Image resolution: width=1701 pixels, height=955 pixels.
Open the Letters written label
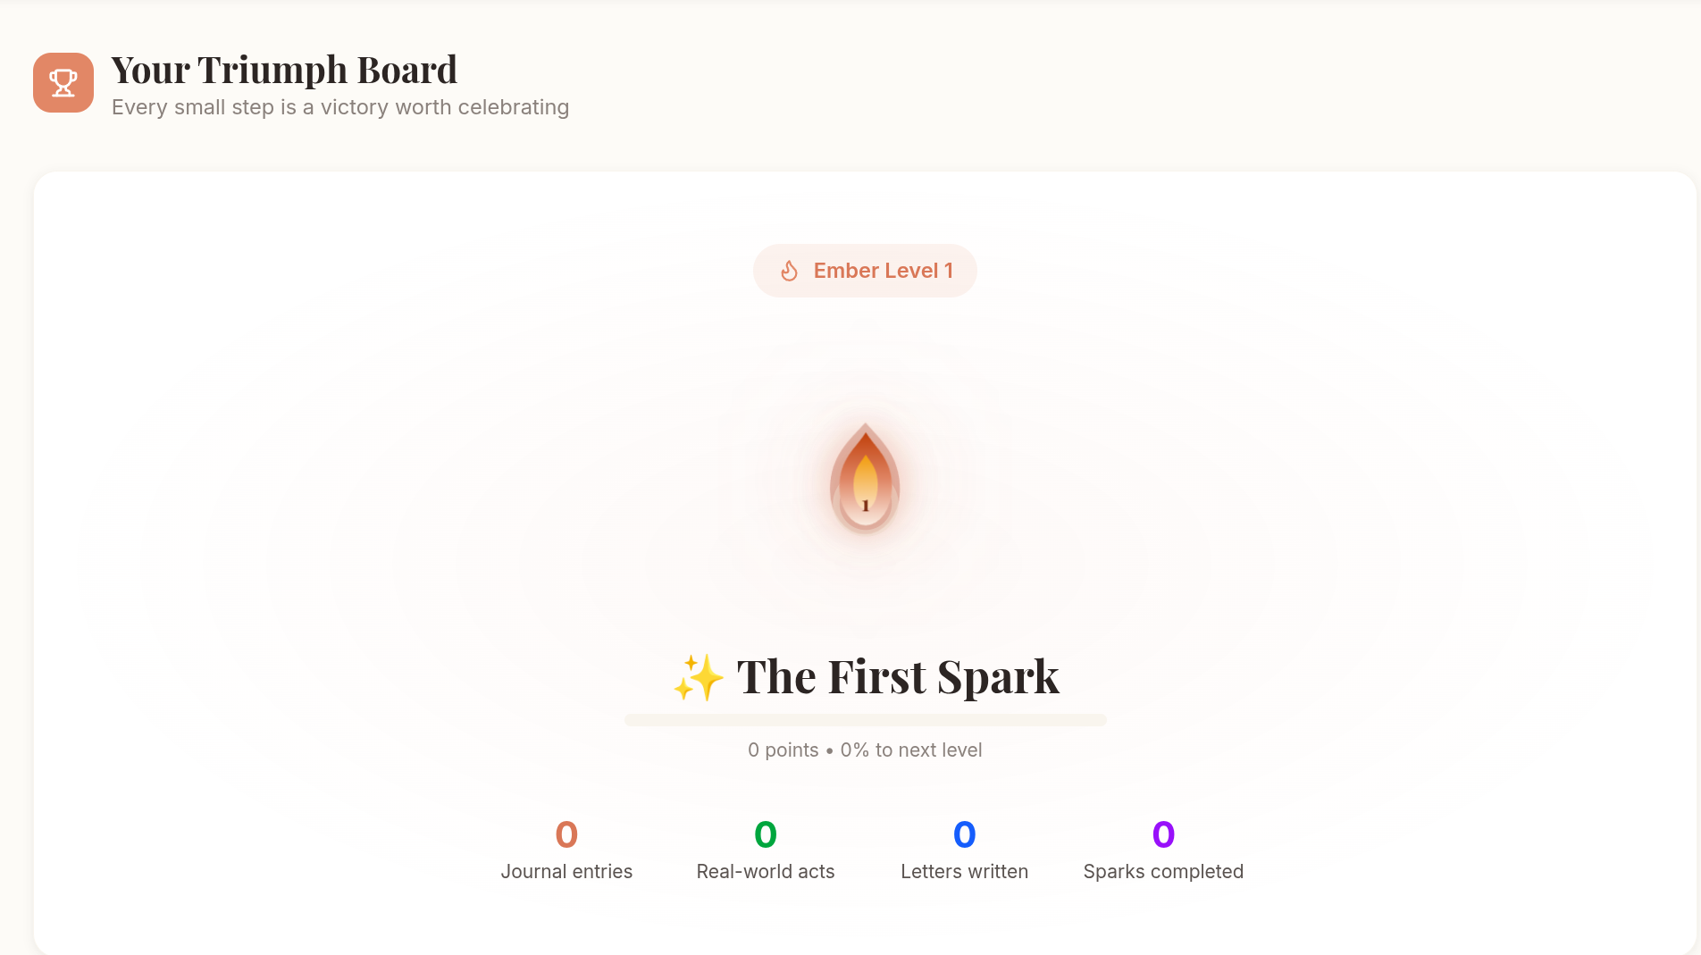(965, 872)
